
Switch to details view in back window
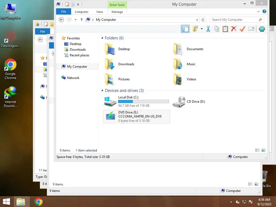click(250, 184)
